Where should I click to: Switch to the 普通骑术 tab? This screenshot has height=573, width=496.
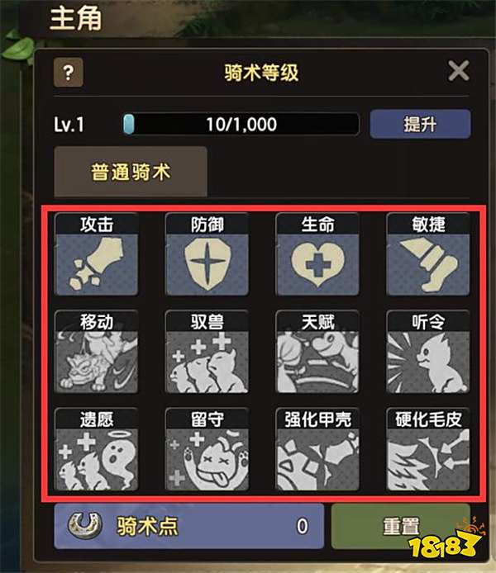(x=131, y=172)
